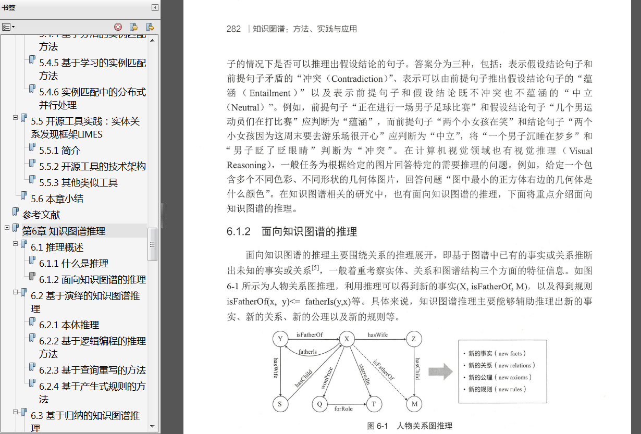Collapse the 6.2 基于演绎的知识图谱推理 node
Viewport: 641px width, 434px height.
tap(16, 292)
